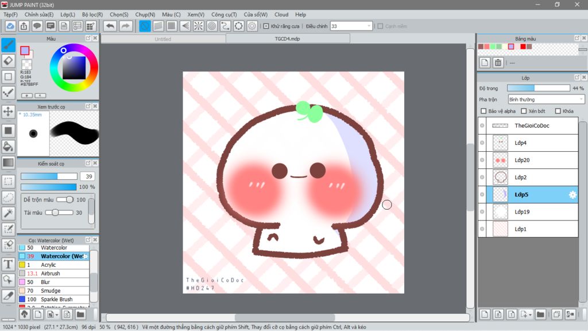This screenshot has width=588, height=331.
Task: Enable the concentric circle snap guide
Action: pyautogui.click(x=212, y=26)
